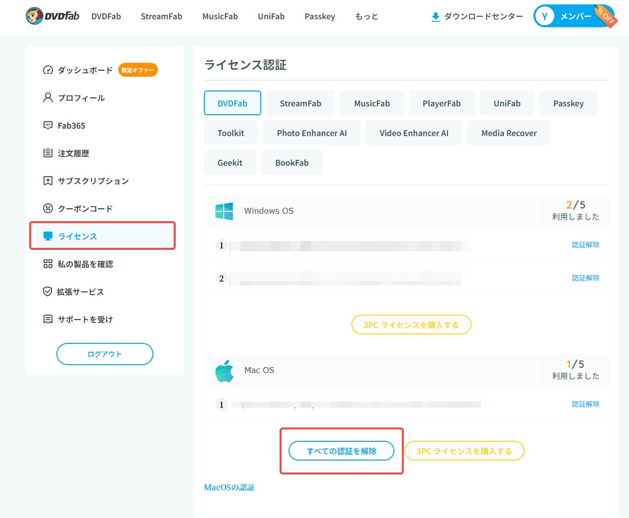This screenshot has height=518, width=629.
Task: Click the ライセンス認証 page heading
Action: pyautogui.click(x=245, y=65)
